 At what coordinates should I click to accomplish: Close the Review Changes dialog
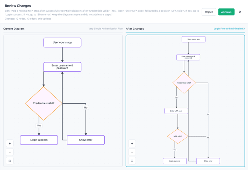pos(240,12)
